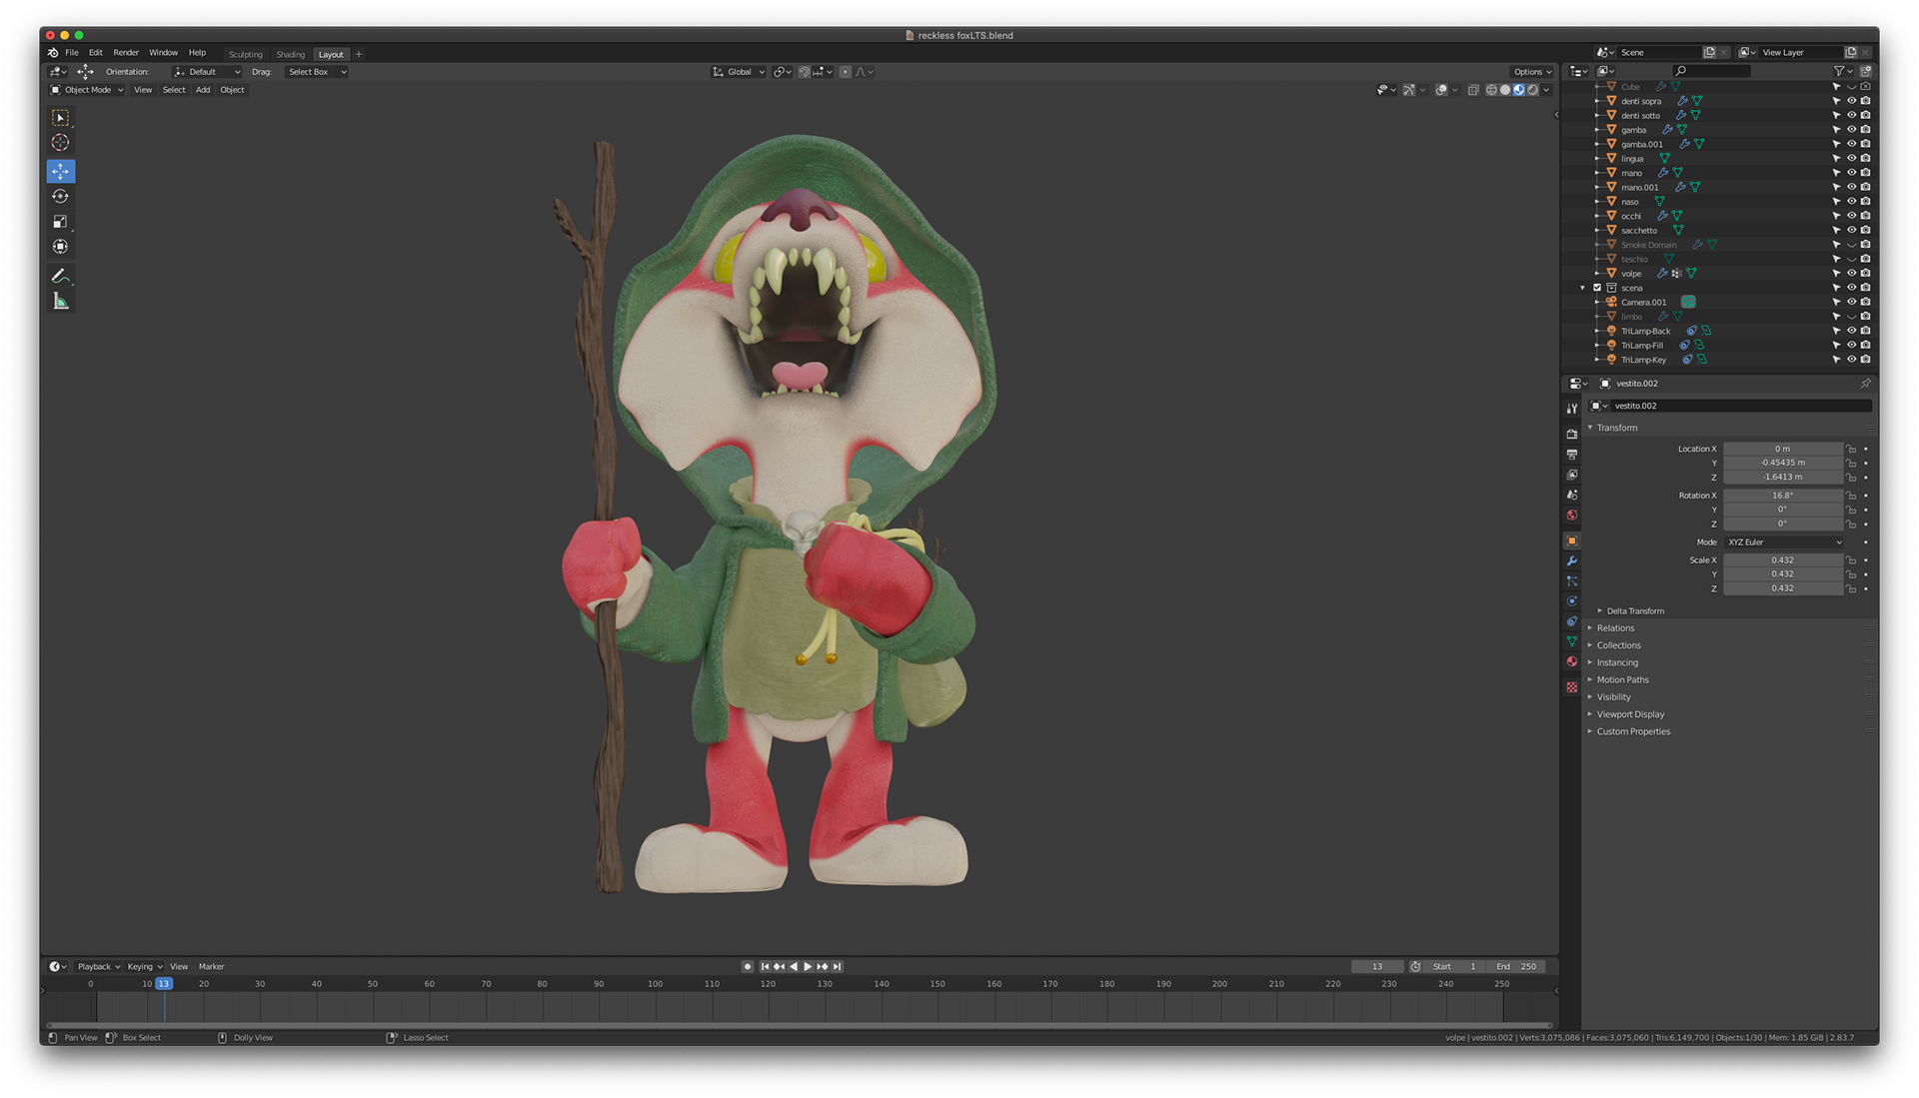Click the Location X value slider
Screen dimensions: 1919x1098
1782,450
